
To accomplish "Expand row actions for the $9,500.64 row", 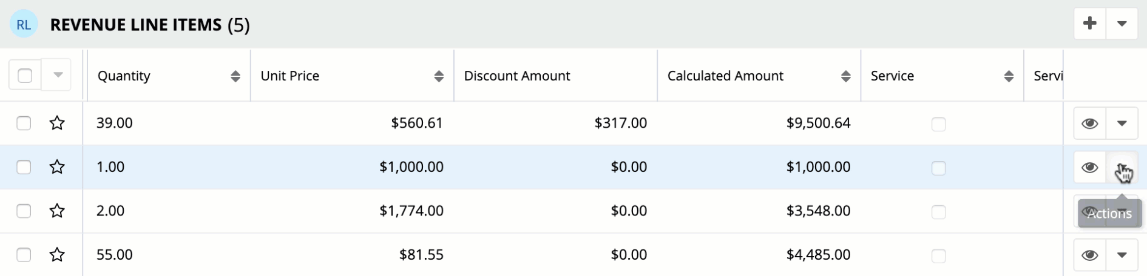I will (x=1122, y=123).
